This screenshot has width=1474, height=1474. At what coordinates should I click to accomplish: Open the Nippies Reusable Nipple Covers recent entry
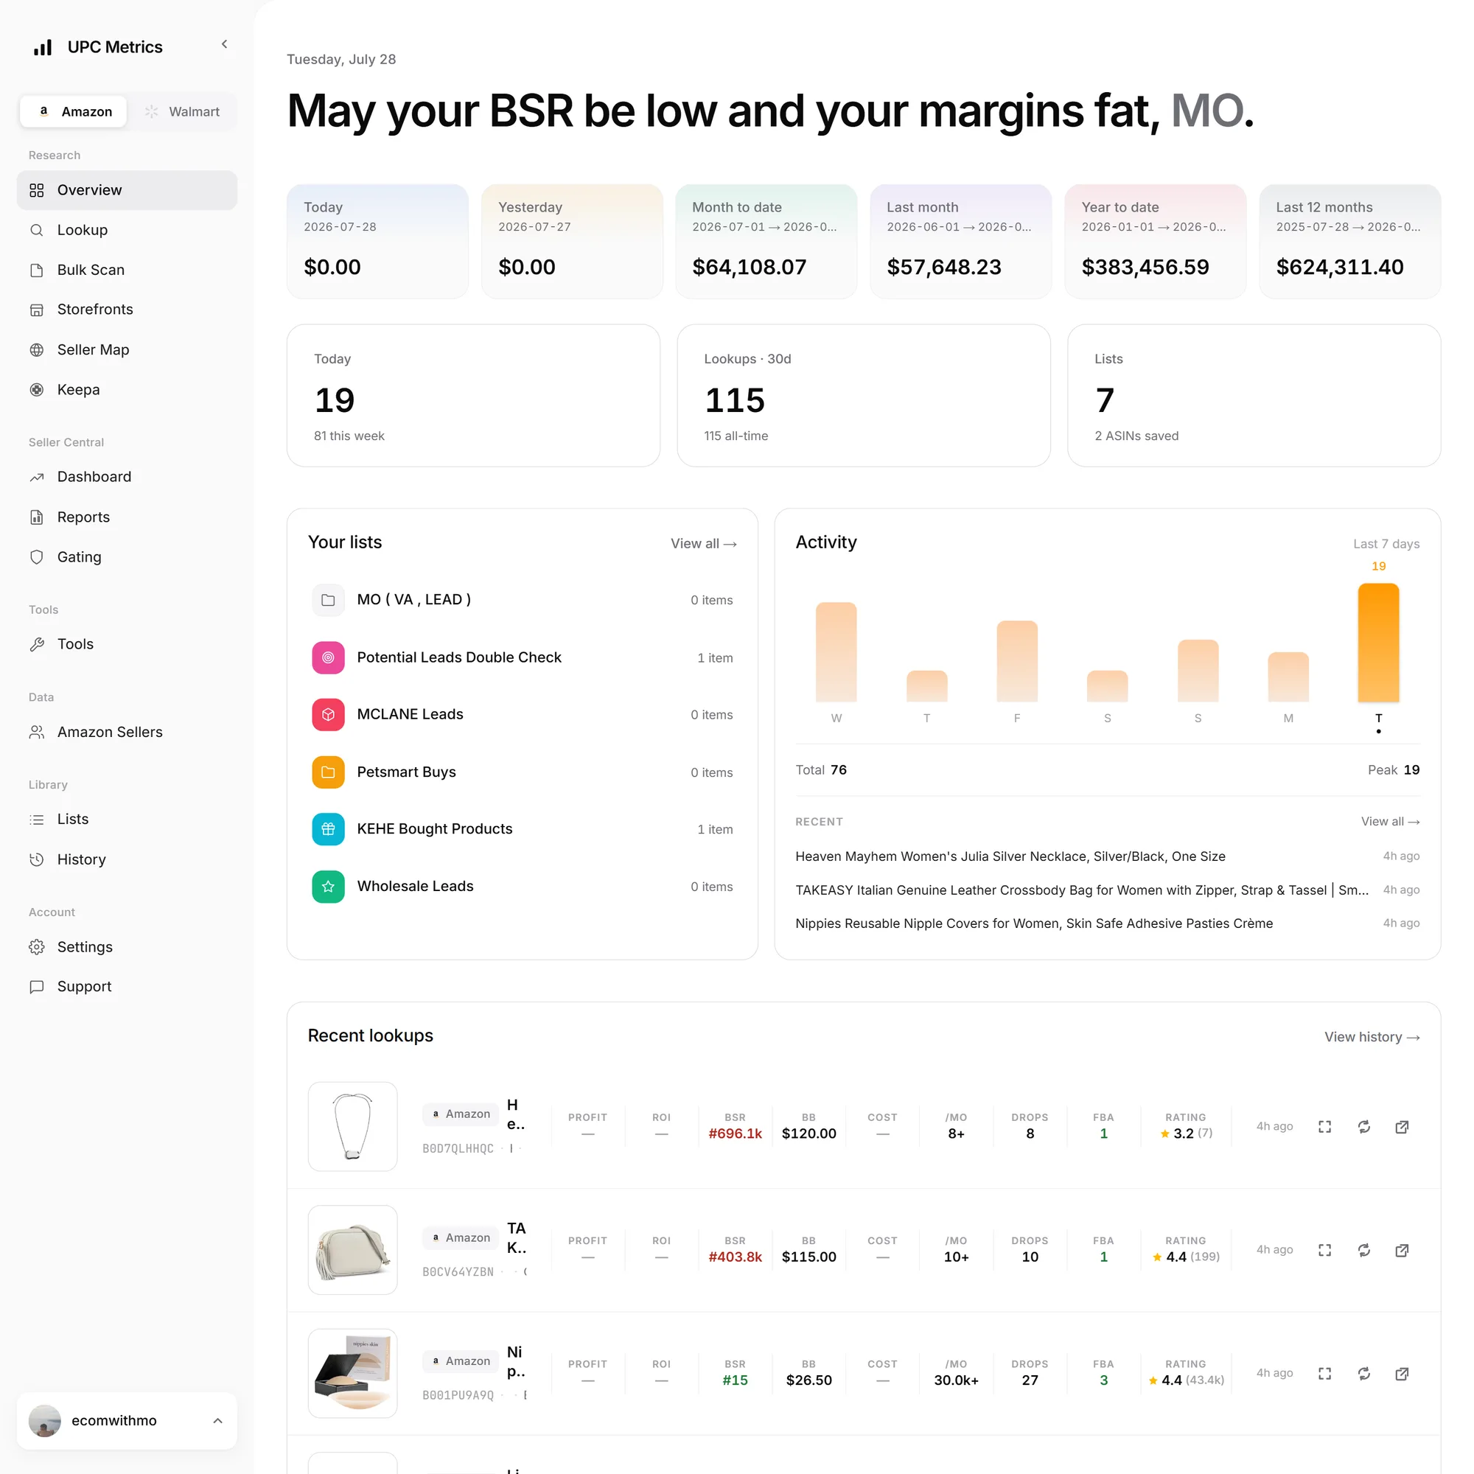click(x=1107, y=923)
